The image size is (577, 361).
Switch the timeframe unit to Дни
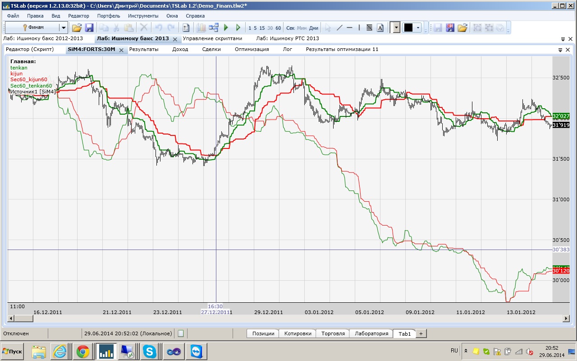[x=314, y=28]
